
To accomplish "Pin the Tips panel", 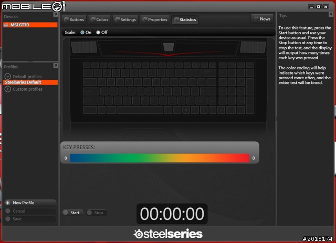I will point(331,14).
